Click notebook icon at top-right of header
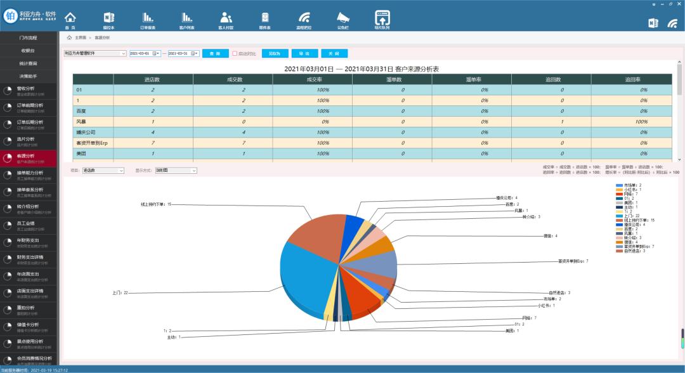The image size is (685, 373). (653, 23)
